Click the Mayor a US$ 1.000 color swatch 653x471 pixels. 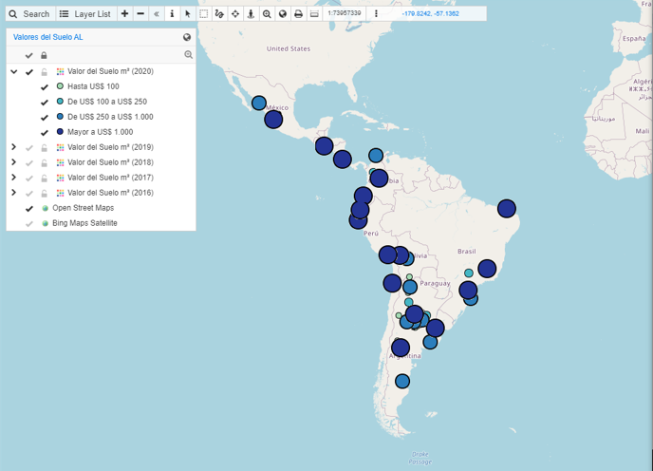(60, 132)
